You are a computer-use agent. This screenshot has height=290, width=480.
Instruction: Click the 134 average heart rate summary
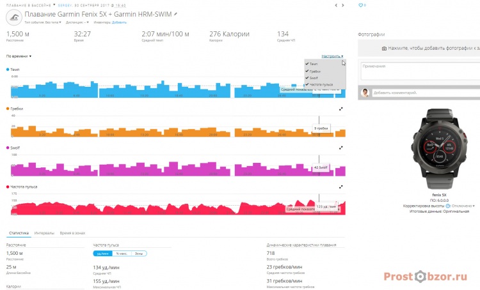283,34
